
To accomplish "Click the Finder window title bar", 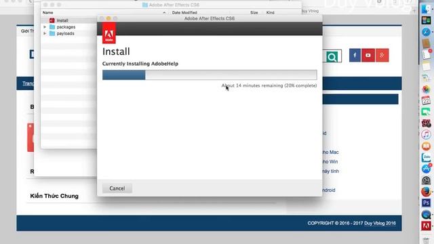I will pyautogui.click(x=171, y=5).
